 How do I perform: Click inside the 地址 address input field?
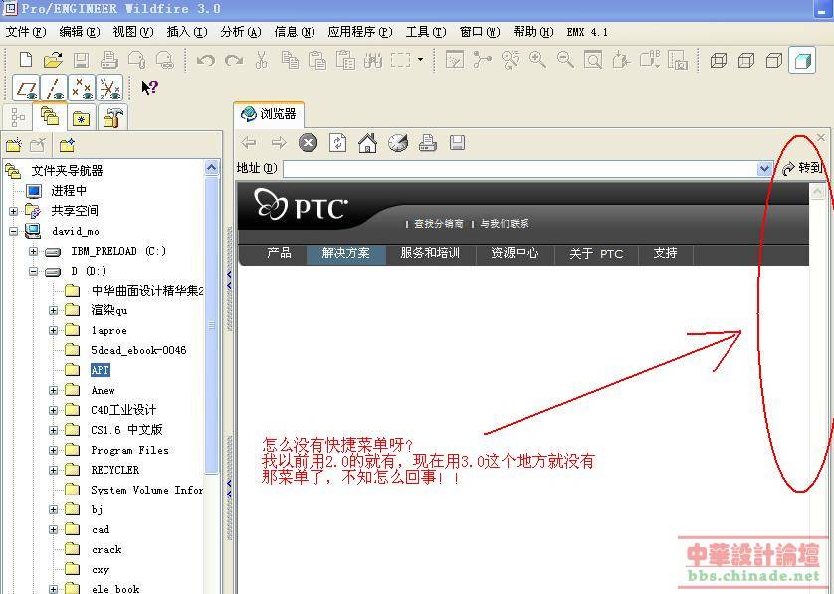[520, 169]
